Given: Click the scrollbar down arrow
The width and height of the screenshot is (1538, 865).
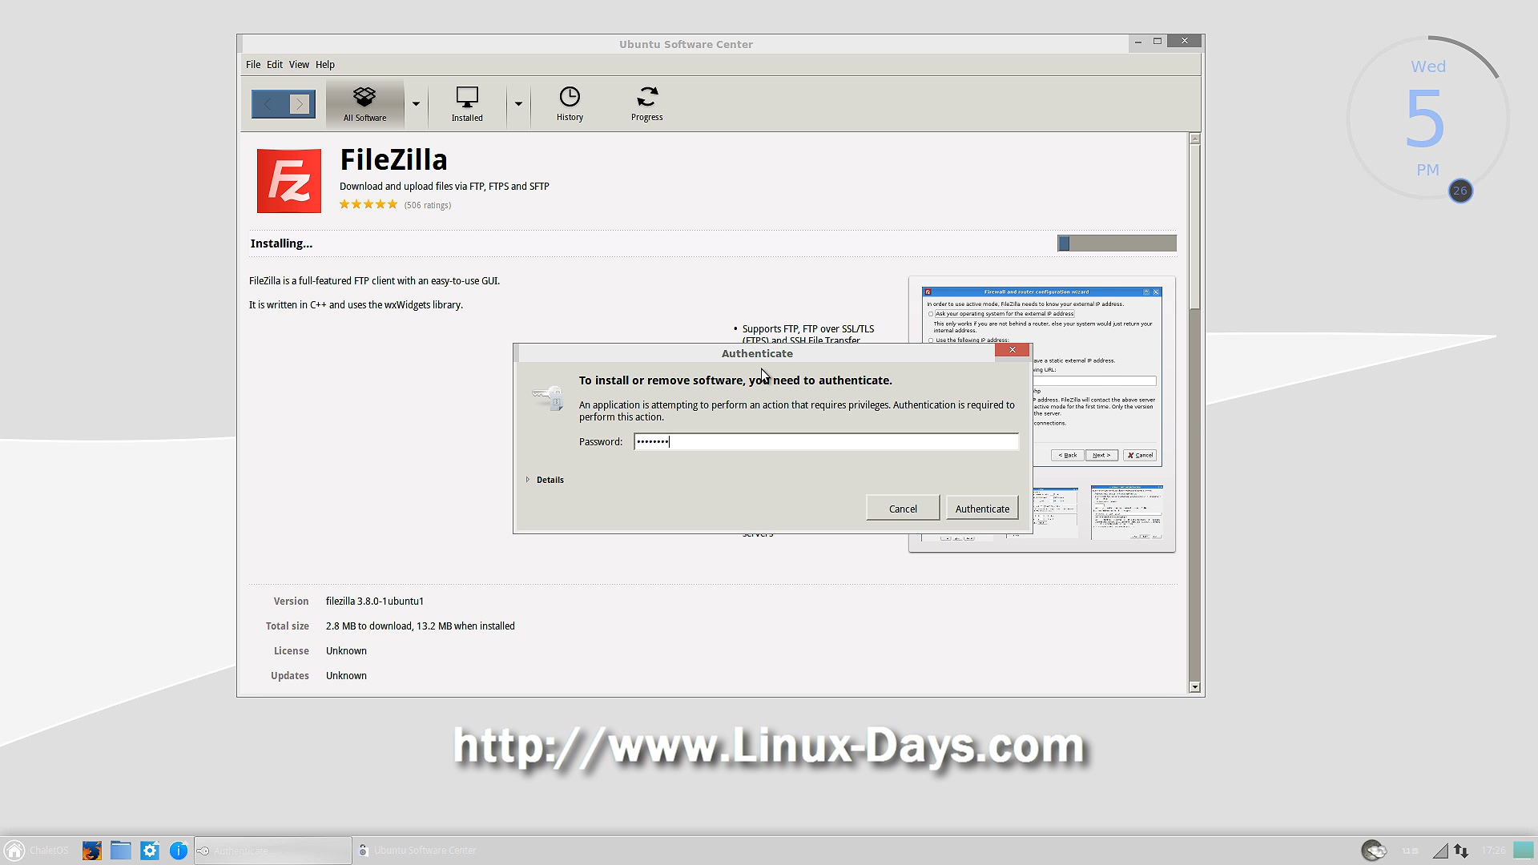Looking at the screenshot, I should (1194, 687).
